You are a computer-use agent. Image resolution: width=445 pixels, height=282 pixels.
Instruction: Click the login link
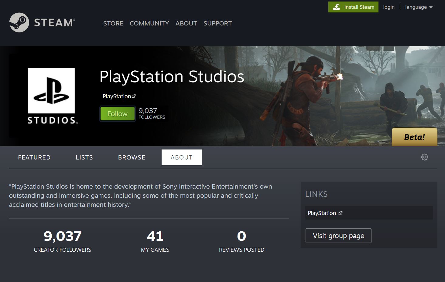pos(389,7)
